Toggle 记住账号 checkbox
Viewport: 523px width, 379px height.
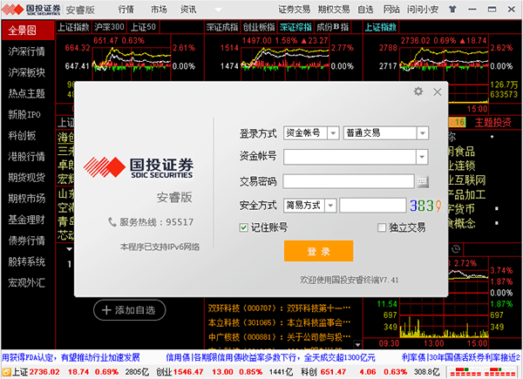(x=244, y=227)
